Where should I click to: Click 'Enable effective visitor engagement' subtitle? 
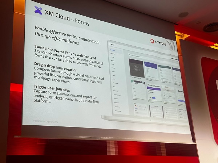[67, 35]
